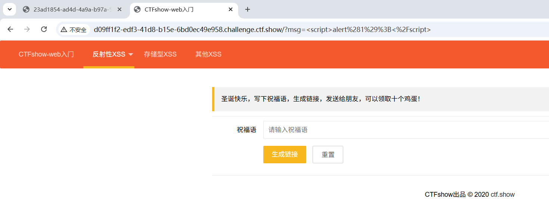Close the 23ad1854 tab
The width and height of the screenshot is (549, 199).
tap(120, 10)
